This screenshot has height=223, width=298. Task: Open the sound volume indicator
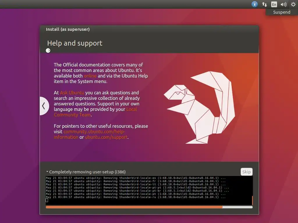pyautogui.click(x=283, y=4)
